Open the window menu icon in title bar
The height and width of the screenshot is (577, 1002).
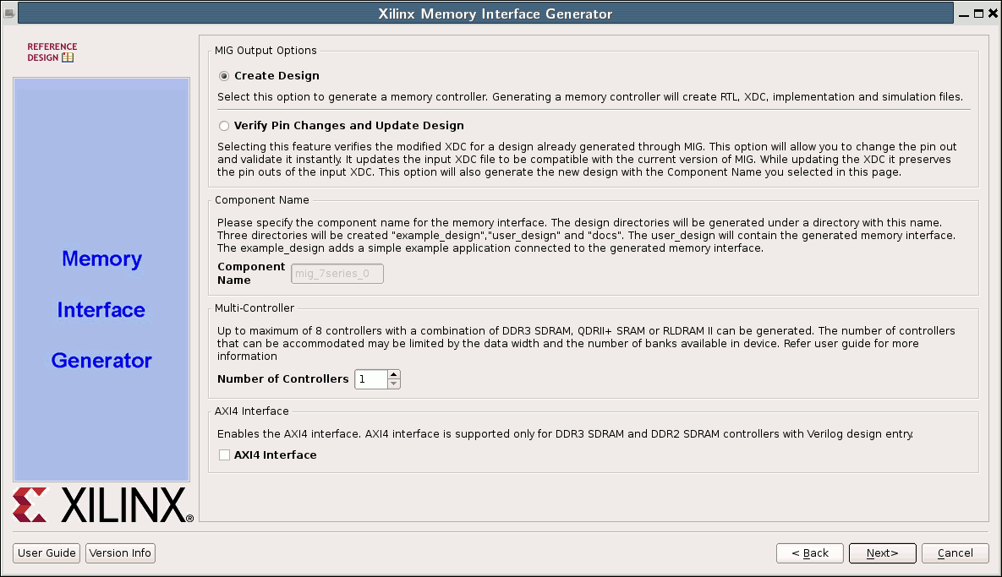[x=9, y=13]
